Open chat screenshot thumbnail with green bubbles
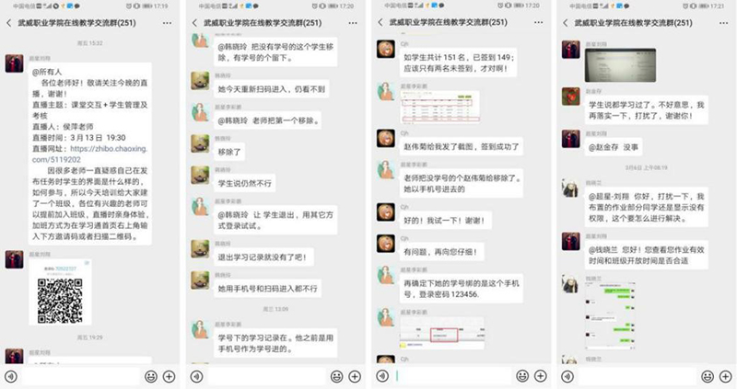This screenshot has width=737, height=389. (x=610, y=316)
